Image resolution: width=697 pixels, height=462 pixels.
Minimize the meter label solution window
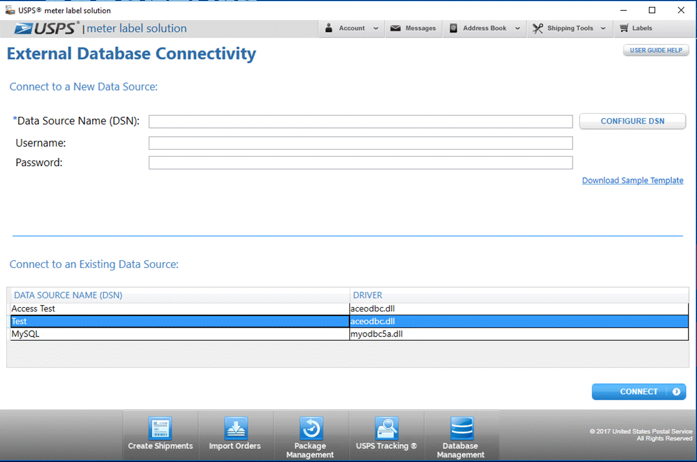624,10
